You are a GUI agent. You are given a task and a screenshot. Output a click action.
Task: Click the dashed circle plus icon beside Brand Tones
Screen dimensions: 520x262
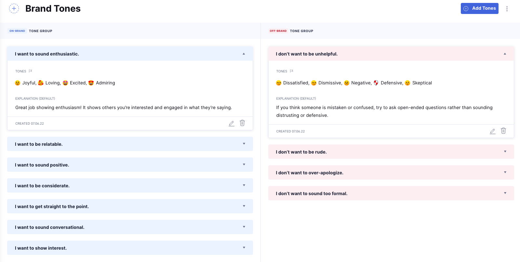point(14,8)
